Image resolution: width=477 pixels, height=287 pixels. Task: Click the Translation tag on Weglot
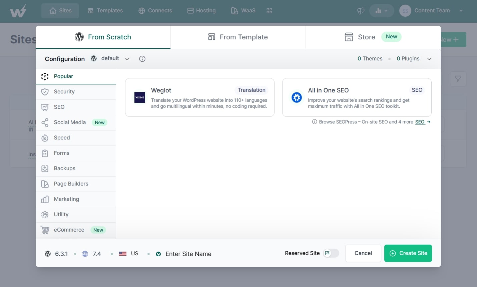(252, 90)
